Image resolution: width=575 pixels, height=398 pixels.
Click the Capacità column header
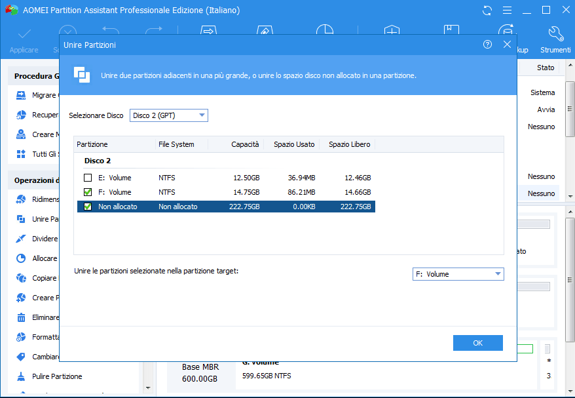click(x=245, y=144)
